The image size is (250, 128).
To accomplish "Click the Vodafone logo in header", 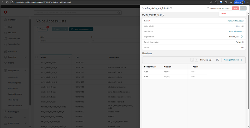I will click(x=5, y=12).
